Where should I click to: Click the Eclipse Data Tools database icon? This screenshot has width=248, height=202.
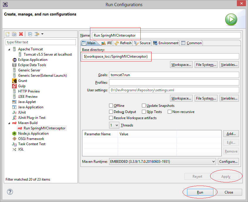14,65
